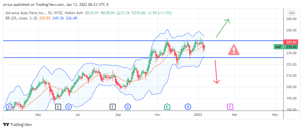Click the USD currency label
This screenshot has width=303, height=130.
click(x=292, y=13)
